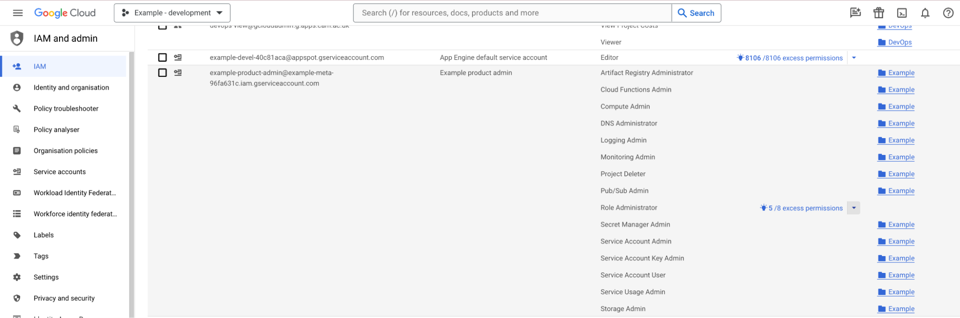Click the sidebar vertical scrollbar
The height and width of the screenshot is (318, 960).
point(132,182)
